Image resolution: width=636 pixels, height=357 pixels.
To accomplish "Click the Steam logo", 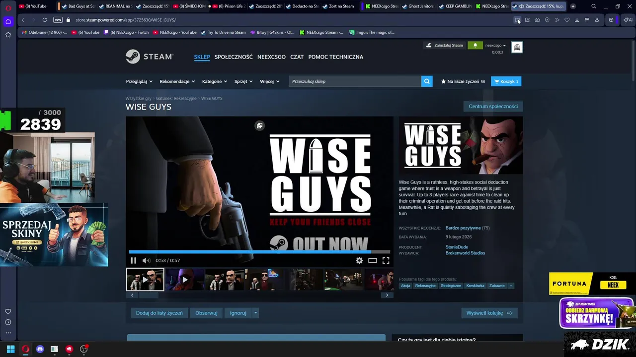I will click(149, 57).
